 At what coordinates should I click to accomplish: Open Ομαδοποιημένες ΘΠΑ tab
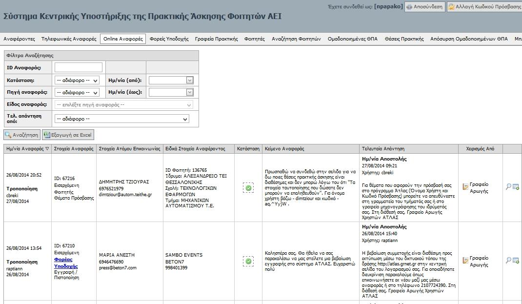click(353, 39)
